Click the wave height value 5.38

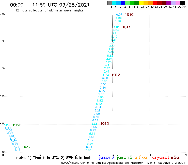(110, 56)
